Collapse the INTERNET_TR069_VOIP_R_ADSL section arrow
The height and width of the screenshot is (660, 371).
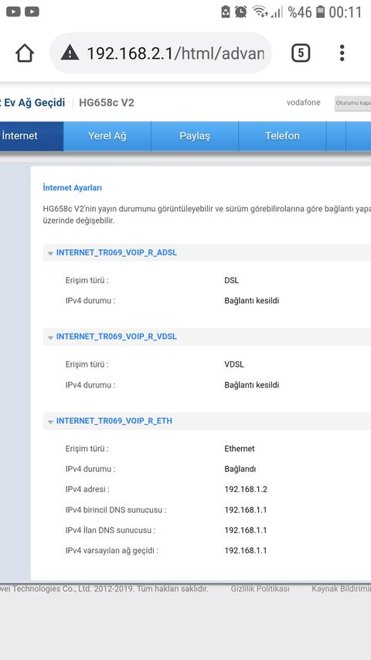[x=50, y=253]
